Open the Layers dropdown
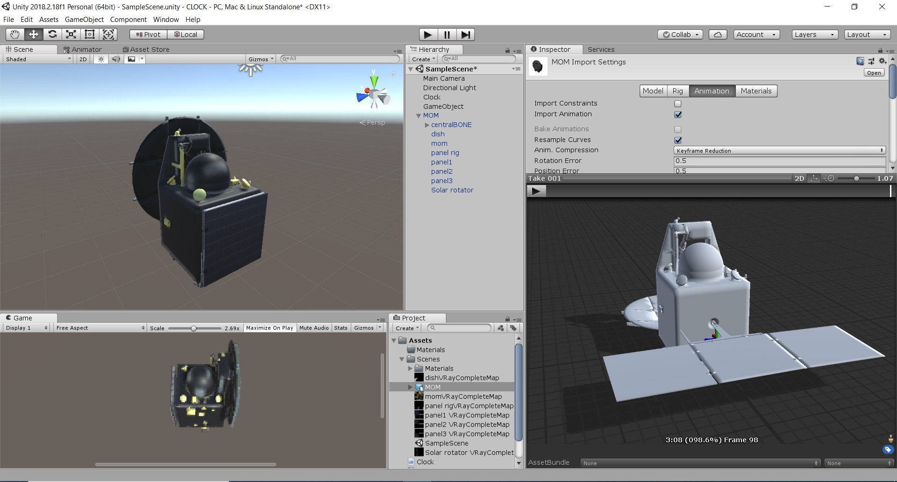The width and height of the screenshot is (897, 482). (x=814, y=35)
